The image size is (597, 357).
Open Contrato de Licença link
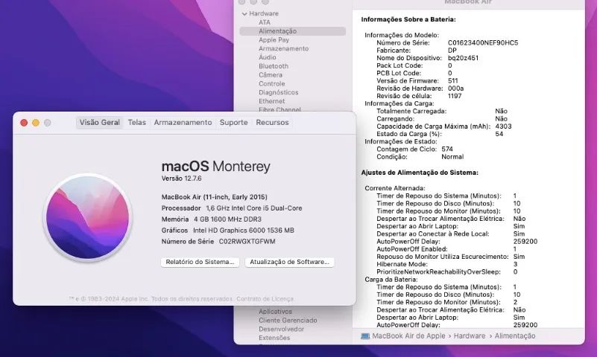(265, 299)
